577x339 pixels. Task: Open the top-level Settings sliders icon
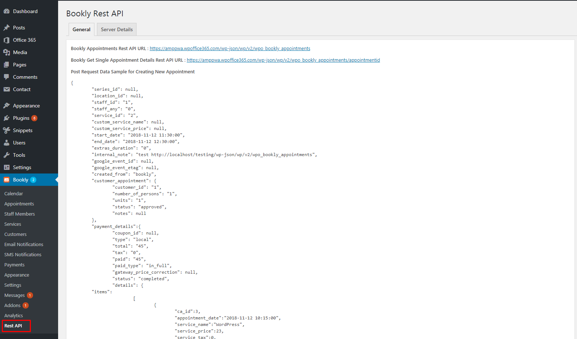point(7,167)
